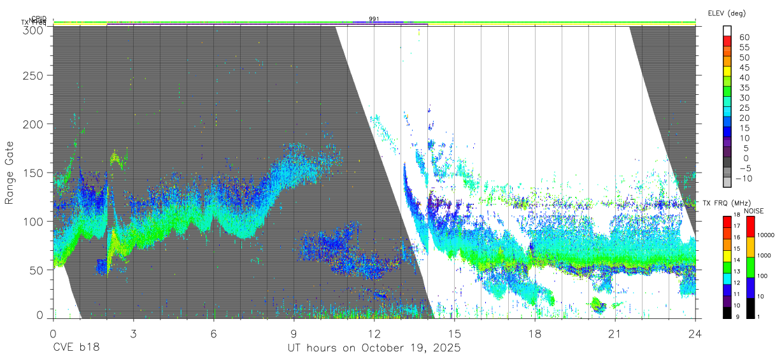
Task: Click the turquoise swatch beside ELEV label 30
Action: [727, 102]
